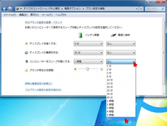167x126 pixels.
Task: Expand plugged-in dropdown for ディスプレイを暗くする
Action: [121, 44]
